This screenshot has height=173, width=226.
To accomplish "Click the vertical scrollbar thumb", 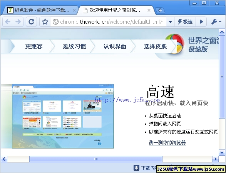I will tap(222, 77).
